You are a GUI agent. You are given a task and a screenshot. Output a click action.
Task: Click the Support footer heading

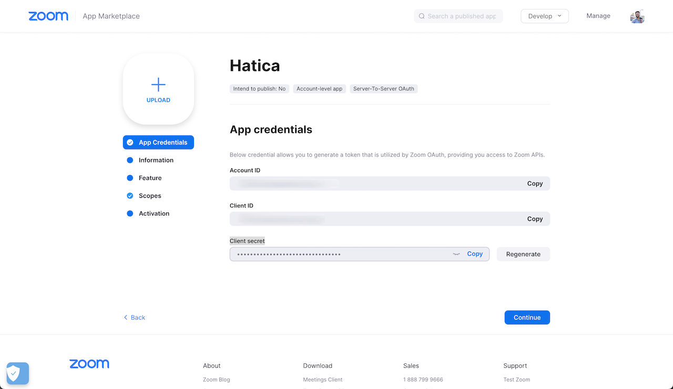515,366
